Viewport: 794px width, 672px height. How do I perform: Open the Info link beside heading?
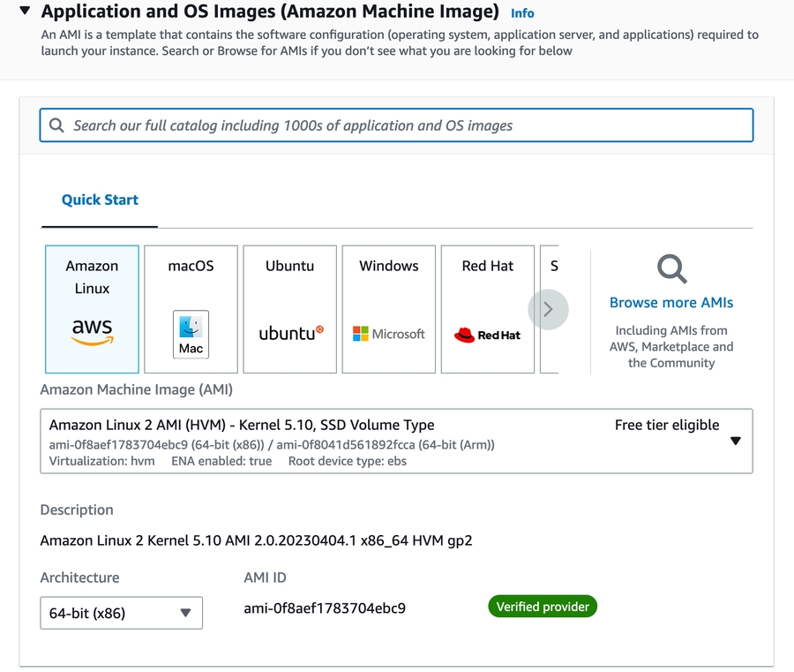[x=522, y=13]
